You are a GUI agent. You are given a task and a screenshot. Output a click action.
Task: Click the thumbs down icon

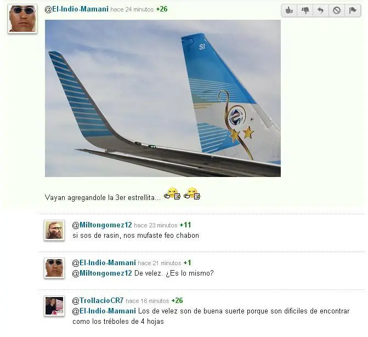[305, 10]
